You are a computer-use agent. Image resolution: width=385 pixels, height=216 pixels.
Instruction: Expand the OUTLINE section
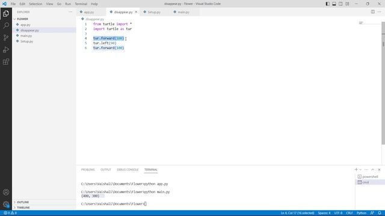(x=23, y=202)
